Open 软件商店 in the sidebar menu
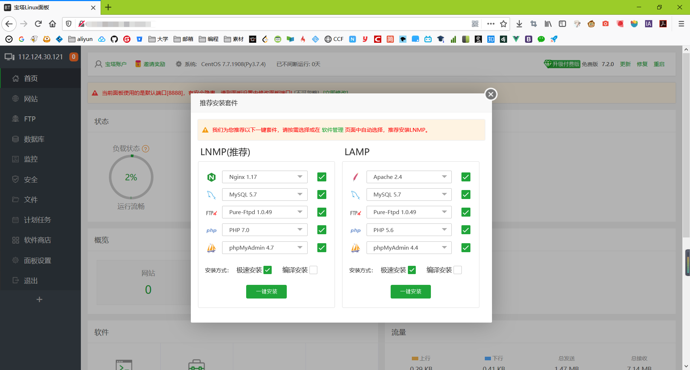690x370 pixels. [40, 240]
